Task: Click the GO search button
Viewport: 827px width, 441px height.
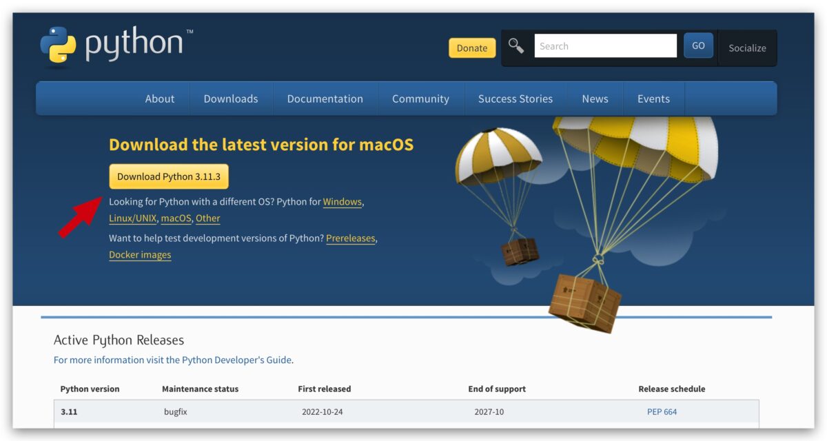Action: pyautogui.click(x=698, y=45)
